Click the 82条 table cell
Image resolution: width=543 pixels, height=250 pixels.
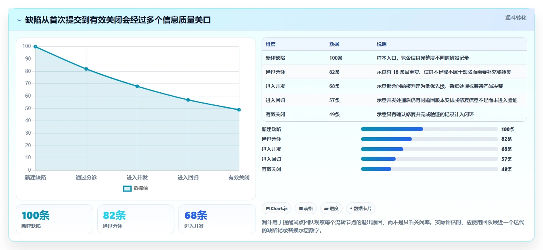pos(335,72)
